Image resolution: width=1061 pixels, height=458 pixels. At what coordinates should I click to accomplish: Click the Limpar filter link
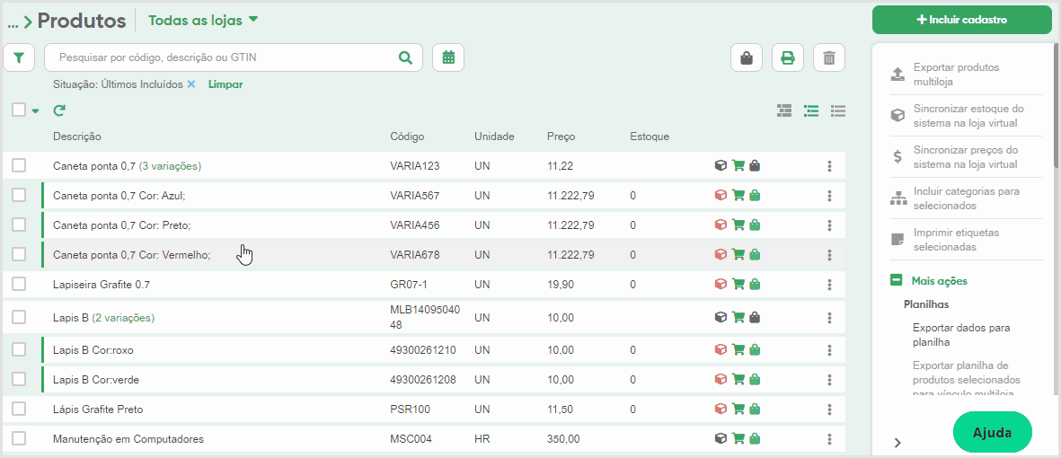pyautogui.click(x=225, y=84)
